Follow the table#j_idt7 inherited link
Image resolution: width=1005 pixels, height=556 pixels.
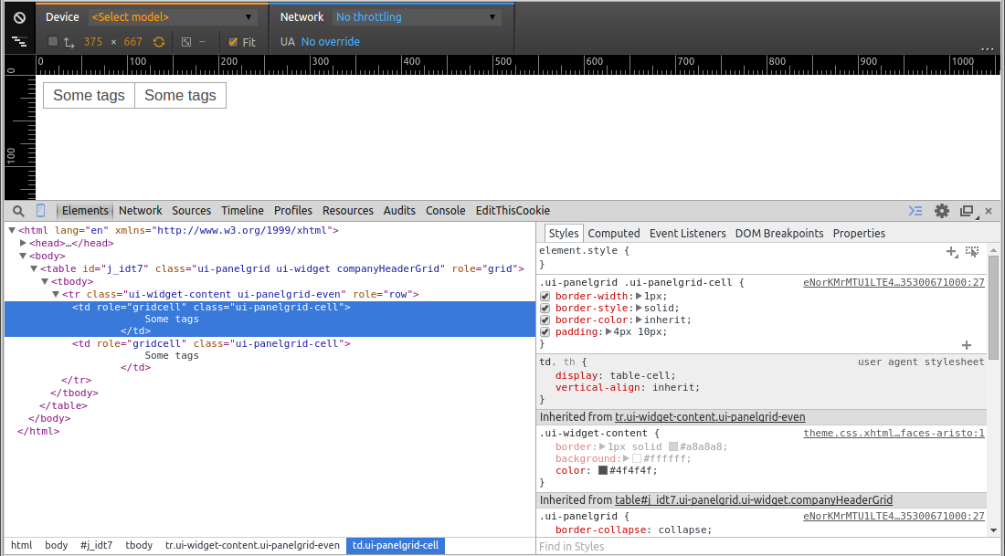pyautogui.click(x=754, y=500)
